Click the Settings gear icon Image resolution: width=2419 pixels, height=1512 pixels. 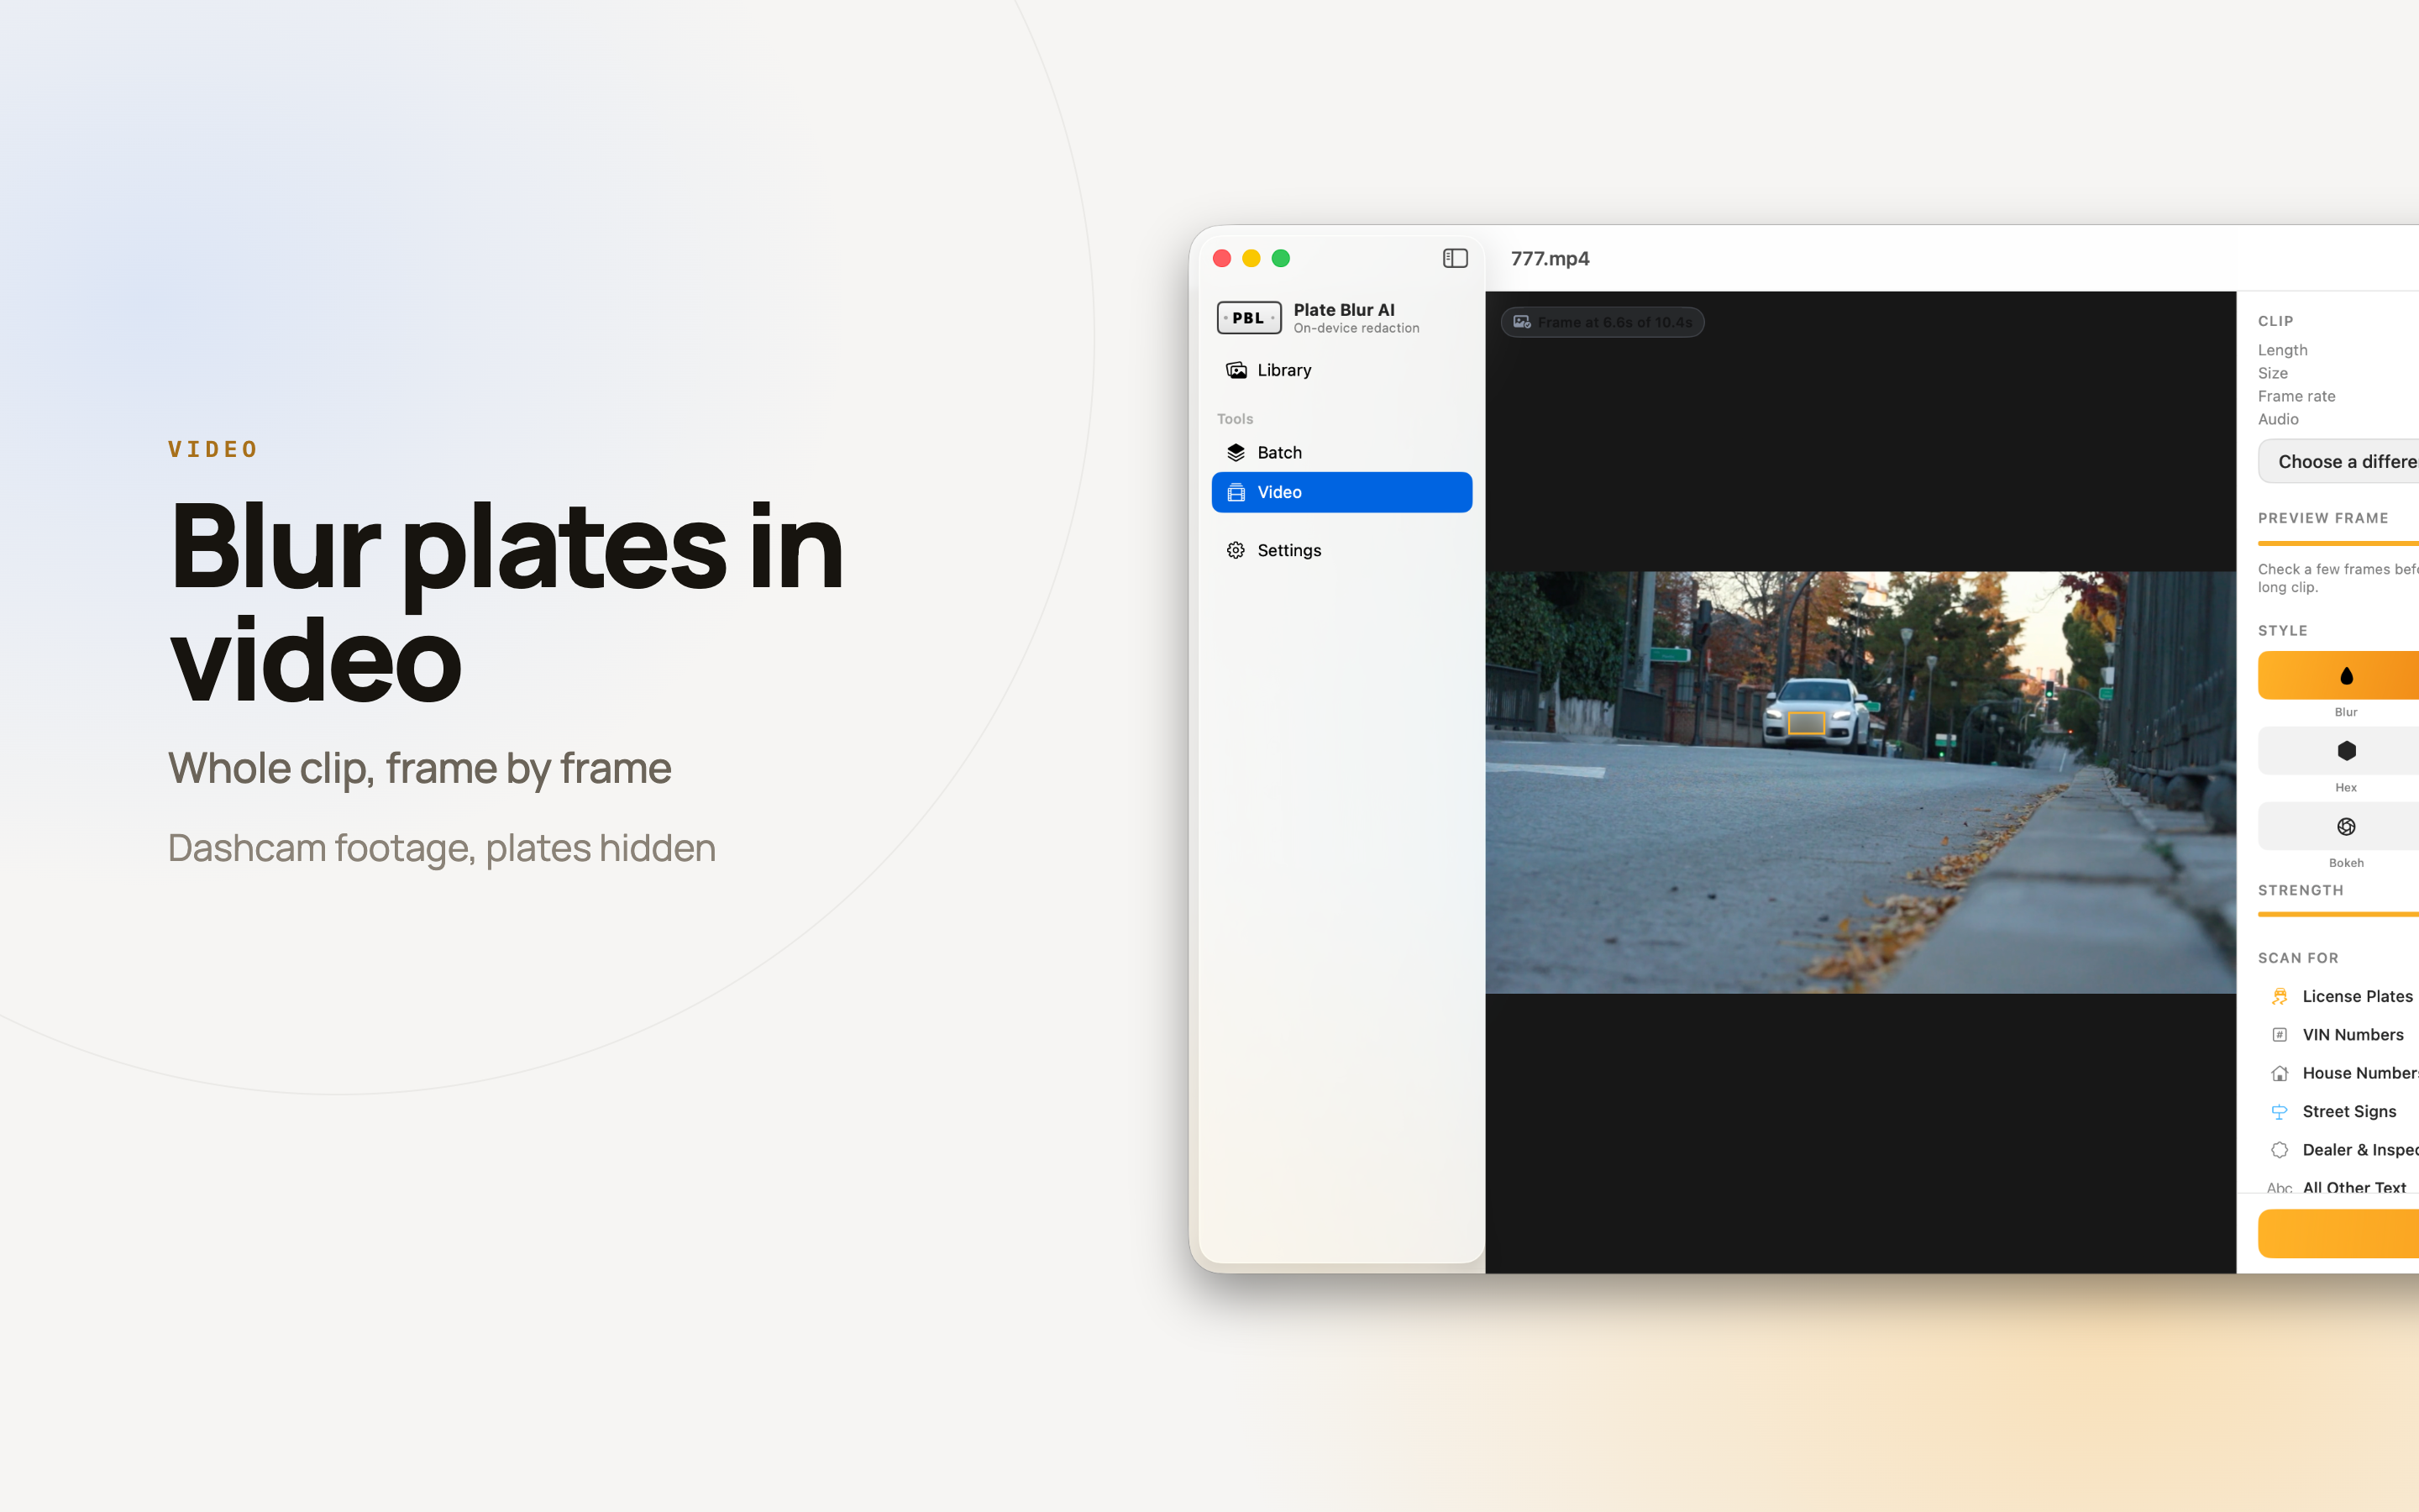coord(1236,550)
